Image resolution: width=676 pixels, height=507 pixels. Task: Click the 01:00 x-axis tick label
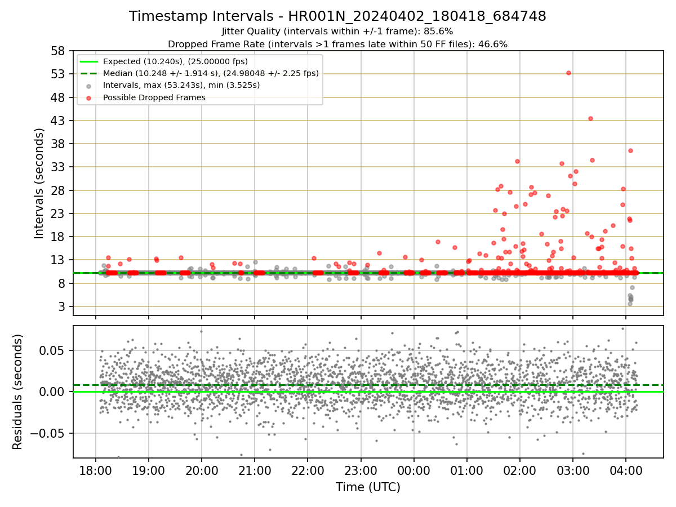coord(466,470)
